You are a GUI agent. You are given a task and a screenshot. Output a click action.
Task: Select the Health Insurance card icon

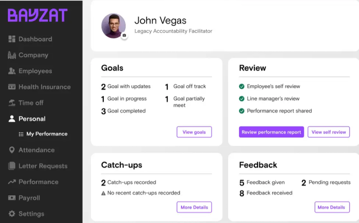tap(12, 87)
